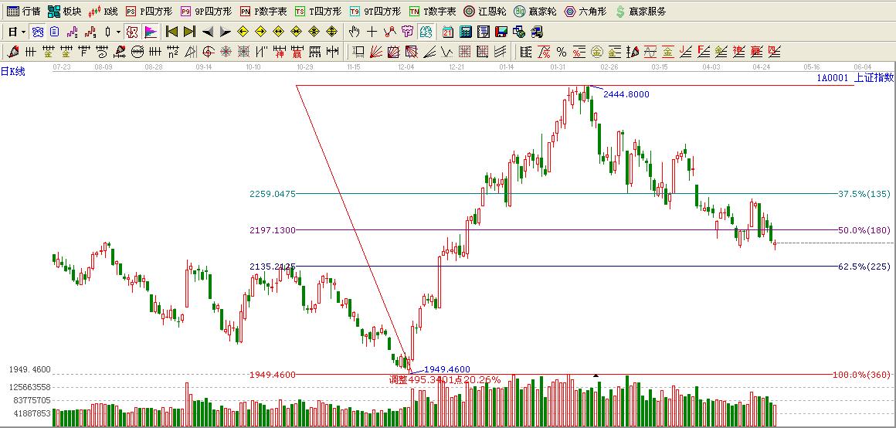The image size is (896, 428).
Task: Jump to first bar with skip-start icon
Action: point(171,32)
